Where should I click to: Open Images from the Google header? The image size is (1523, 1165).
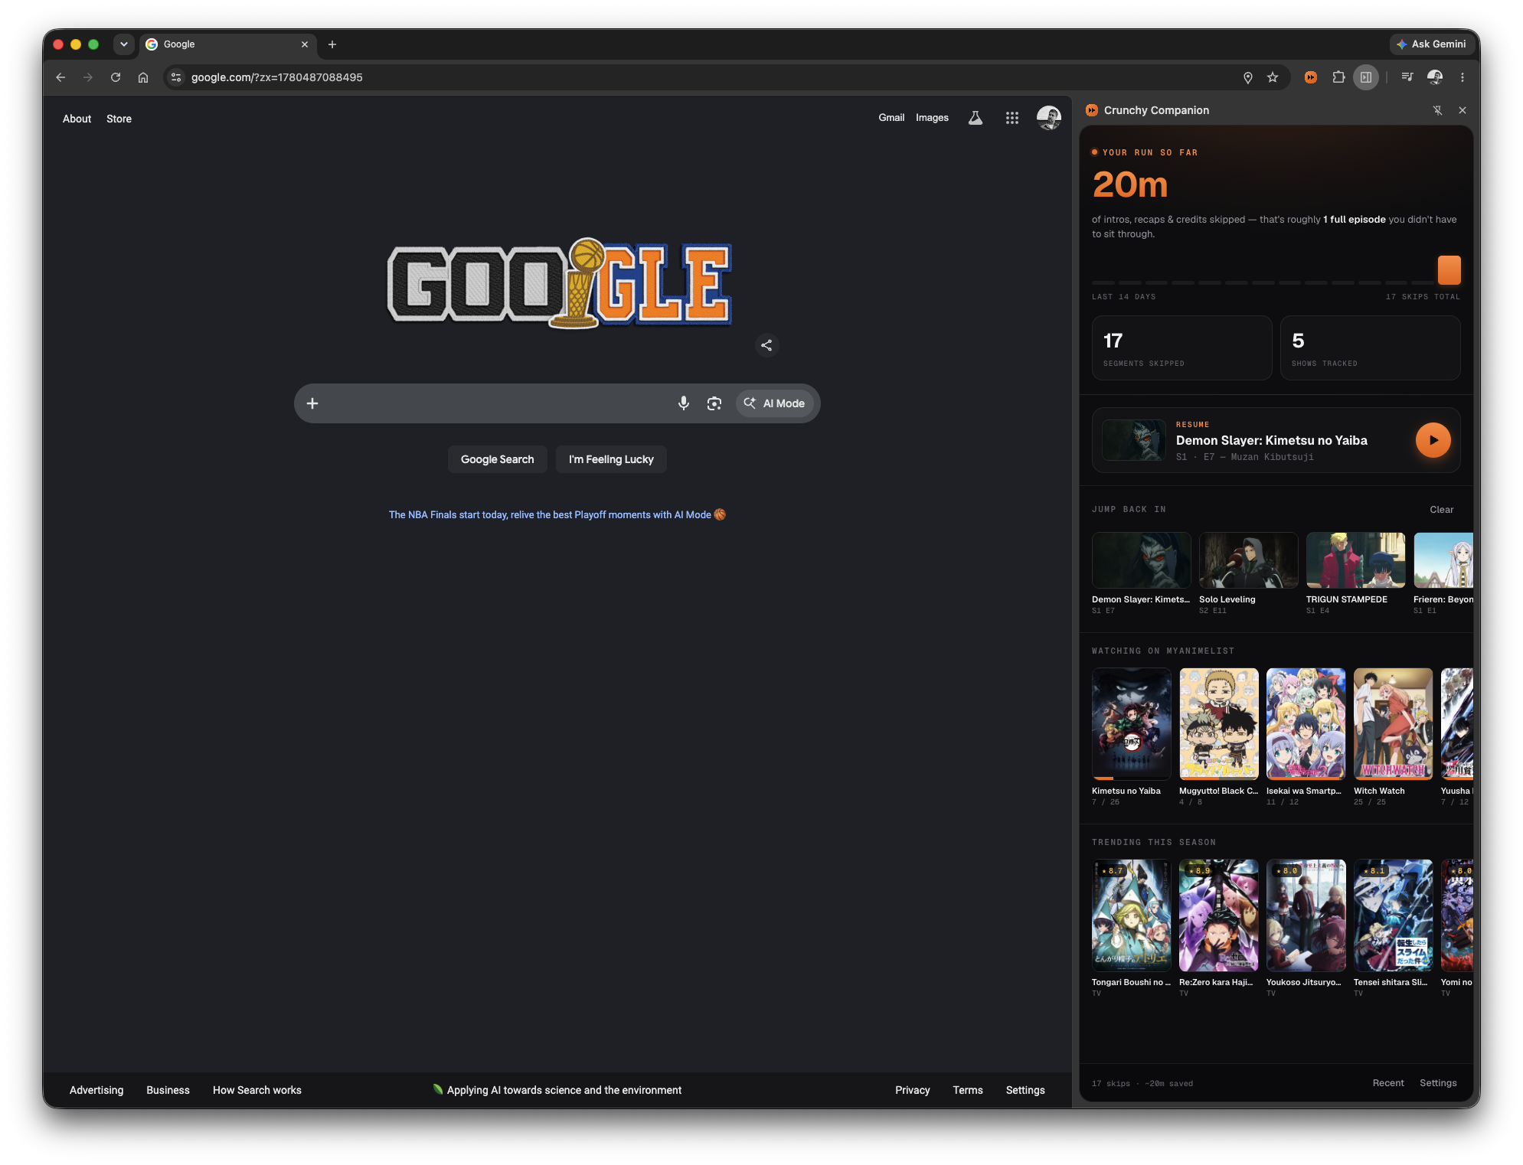[x=932, y=118]
